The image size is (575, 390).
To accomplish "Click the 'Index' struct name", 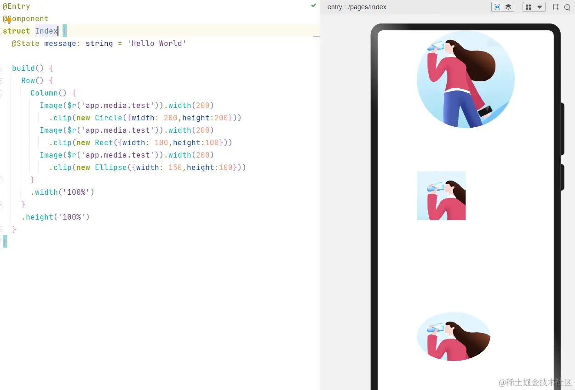I will [x=46, y=31].
